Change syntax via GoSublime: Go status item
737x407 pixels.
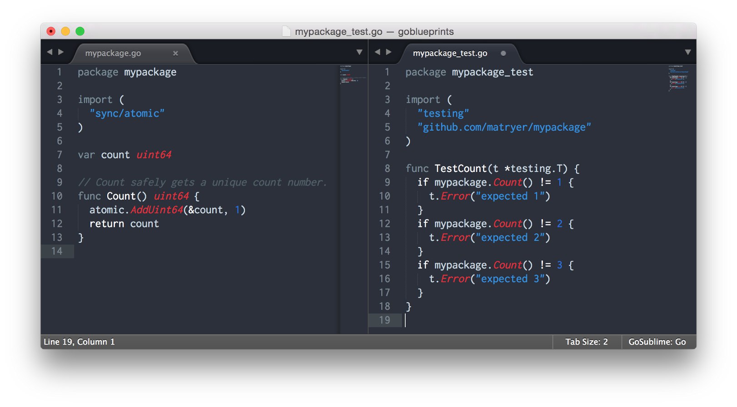coord(657,342)
